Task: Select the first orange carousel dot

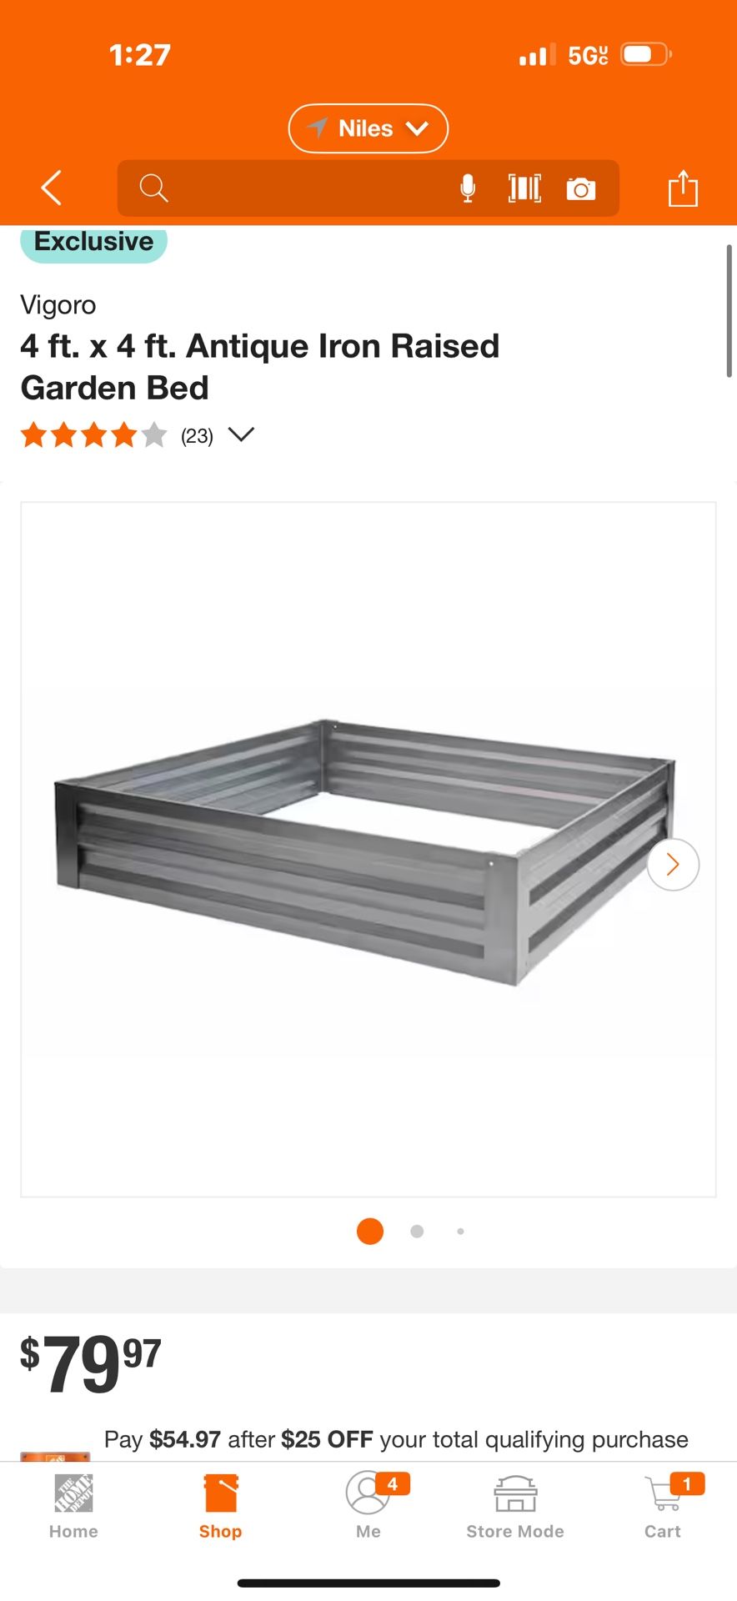Action: (x=370, y=1232)
